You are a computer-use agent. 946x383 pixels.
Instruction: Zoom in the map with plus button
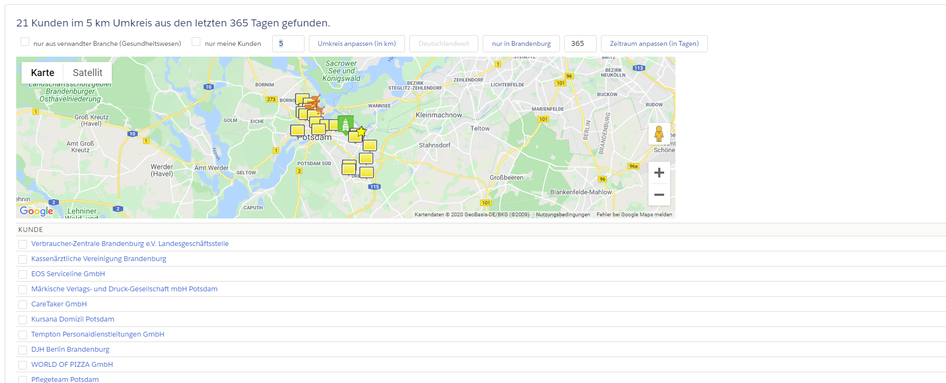[x=659, y=173]
